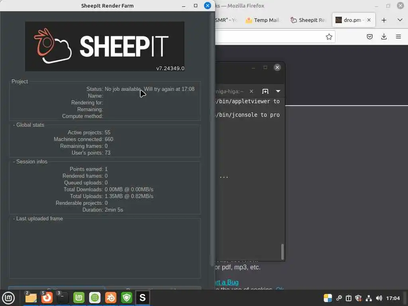Close the dro.pm Firefox tab
408x306 pixels.
(369, 20)
